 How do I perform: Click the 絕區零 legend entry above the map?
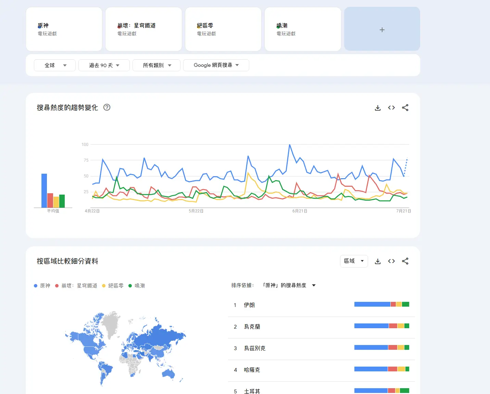pyautogui.click(x=113, y=286)
